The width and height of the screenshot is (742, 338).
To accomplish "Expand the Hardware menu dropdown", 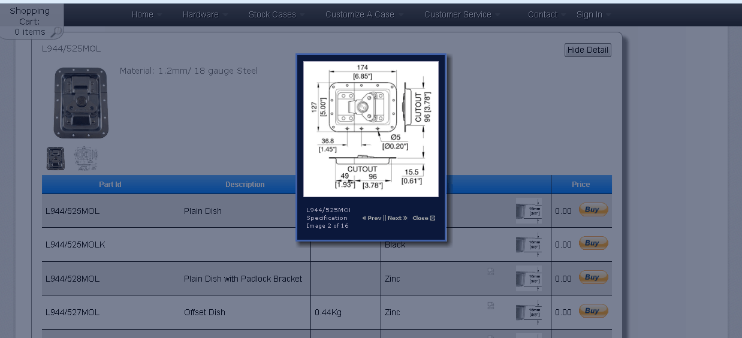I will pyautogui.click(x=201, y=14).
